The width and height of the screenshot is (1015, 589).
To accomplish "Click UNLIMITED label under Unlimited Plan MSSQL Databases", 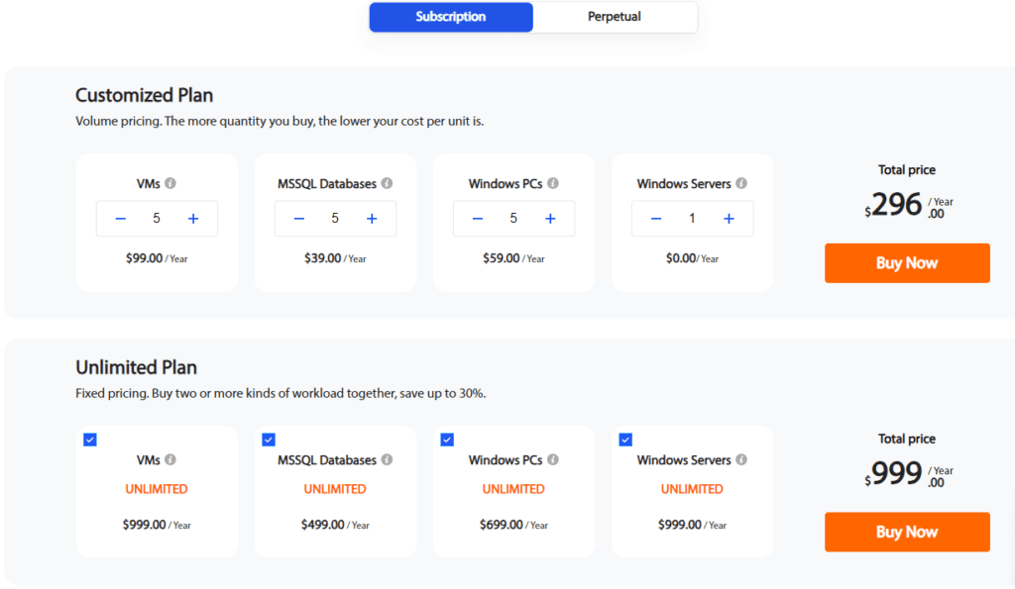I will (x=335, y=489).
